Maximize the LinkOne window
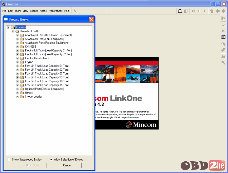Viewport: 228px width, 173px height. point(218,4)
